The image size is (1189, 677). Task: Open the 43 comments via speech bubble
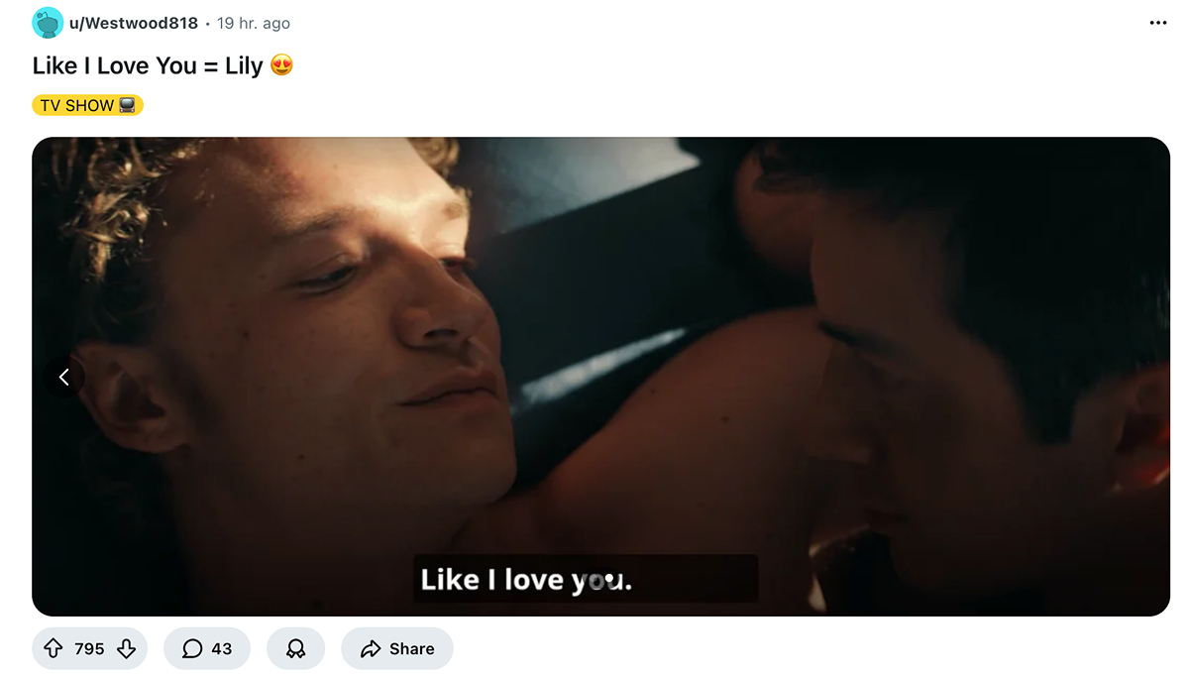(192, 648)
